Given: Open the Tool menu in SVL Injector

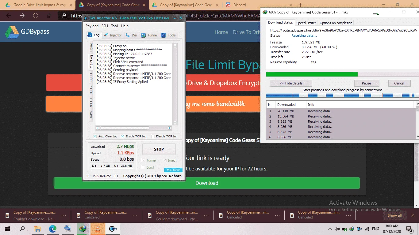Looking at the screenshot, I should click(114, 26).
